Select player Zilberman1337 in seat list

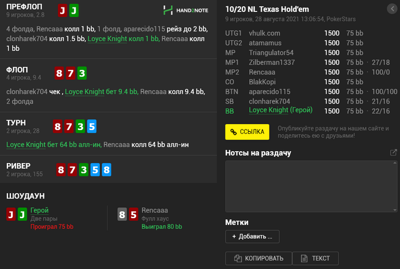272,62
